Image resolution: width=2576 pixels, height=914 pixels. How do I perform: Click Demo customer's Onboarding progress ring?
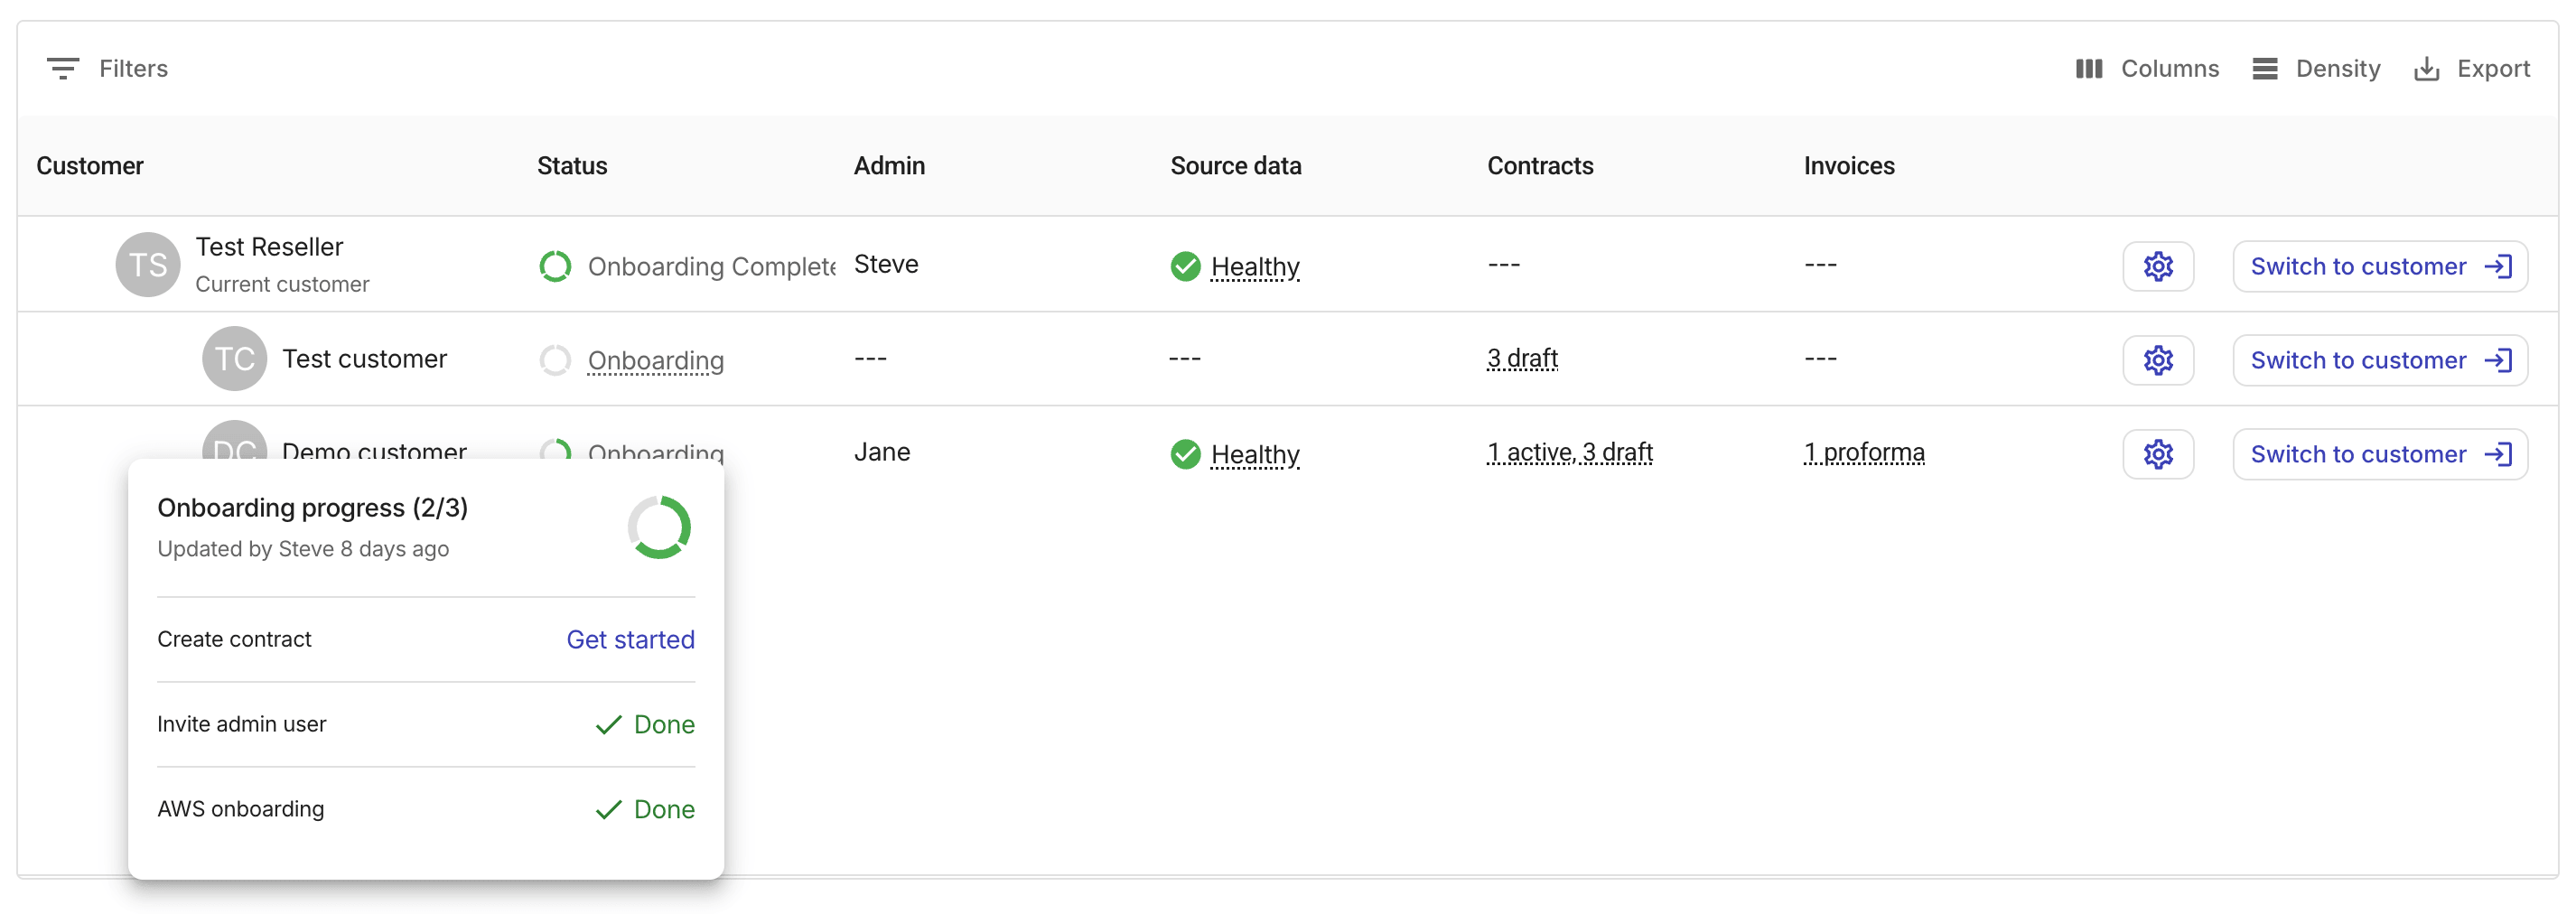click(x=555, y=450)
